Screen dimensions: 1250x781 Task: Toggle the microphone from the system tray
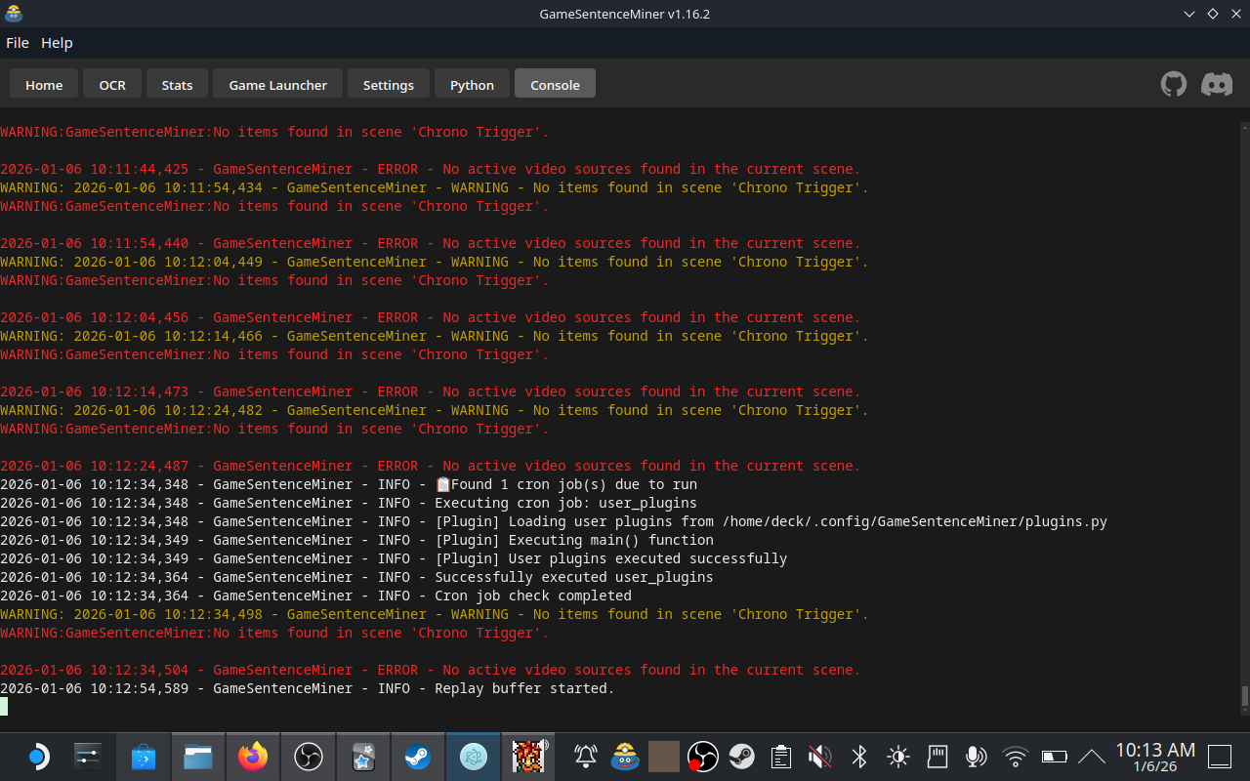click(976, 757)
